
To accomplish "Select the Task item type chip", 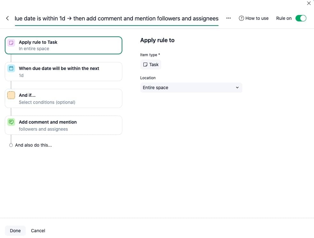I will pos(150,65).
